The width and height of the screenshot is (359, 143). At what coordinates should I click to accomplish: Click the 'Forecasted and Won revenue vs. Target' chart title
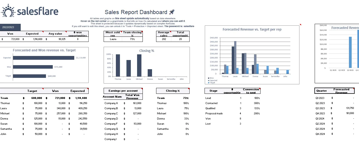click(44, 50)
